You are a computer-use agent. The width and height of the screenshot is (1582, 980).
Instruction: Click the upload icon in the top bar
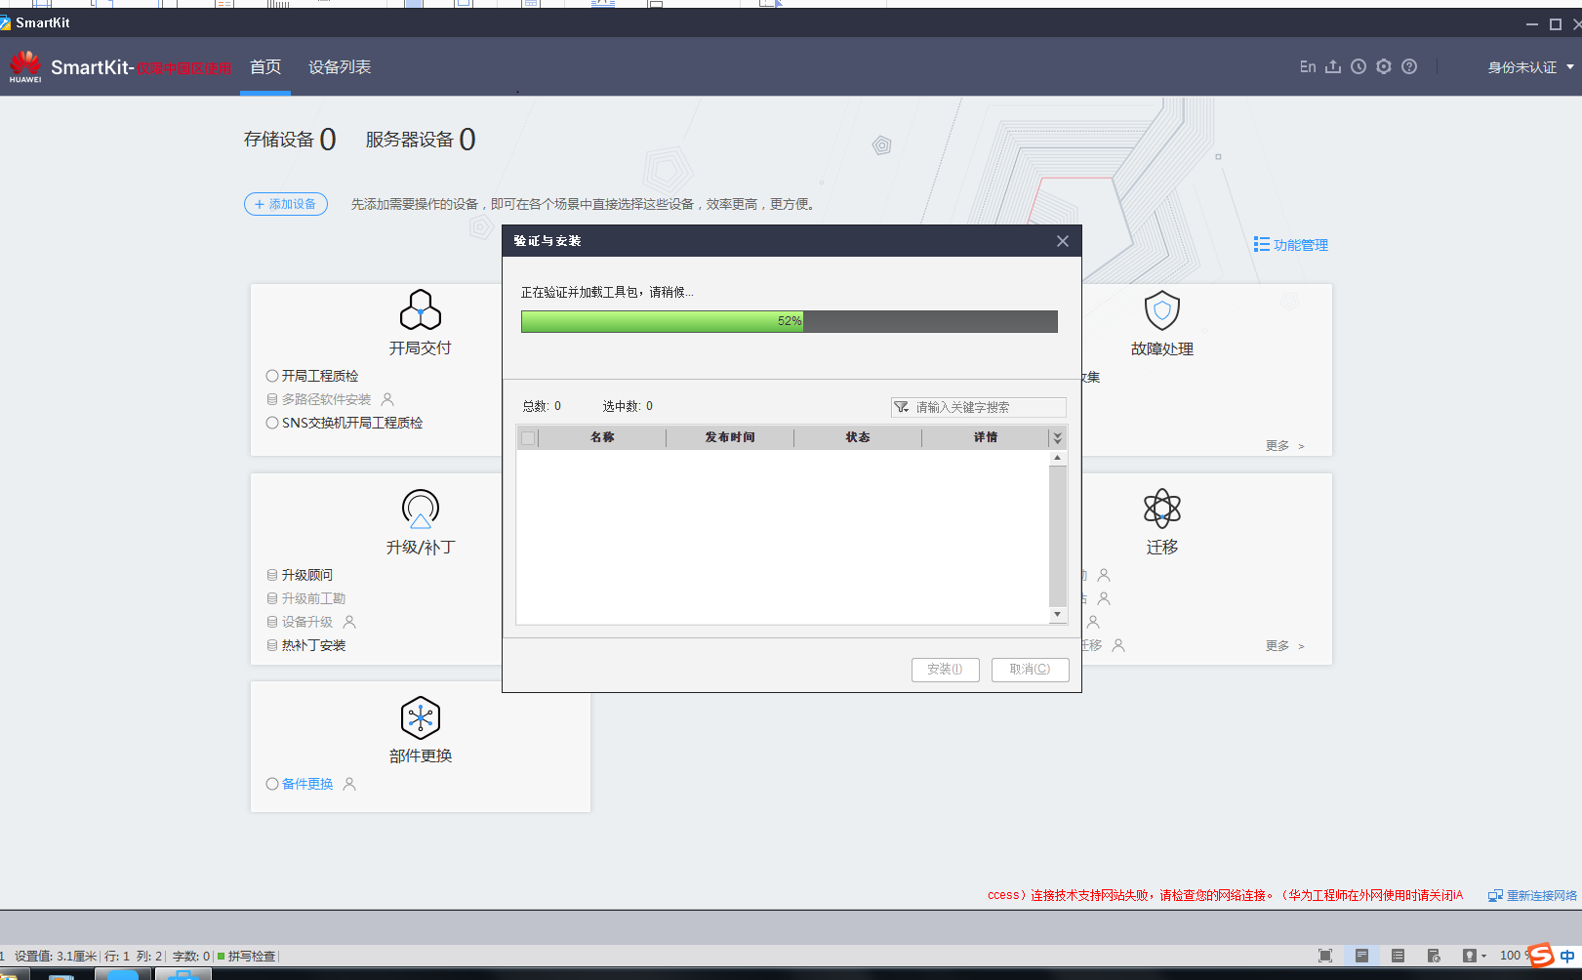click(1333, 66)
